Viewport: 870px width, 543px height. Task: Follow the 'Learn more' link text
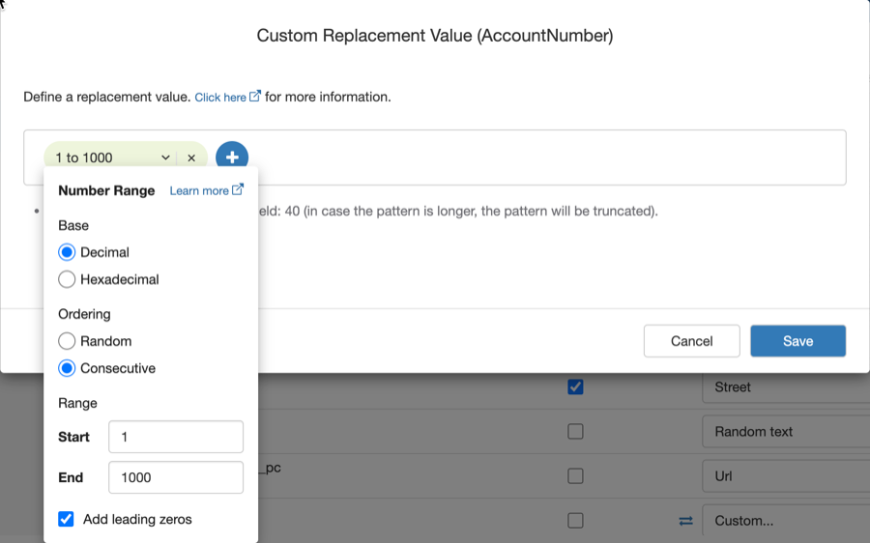[x=199, y=190]
